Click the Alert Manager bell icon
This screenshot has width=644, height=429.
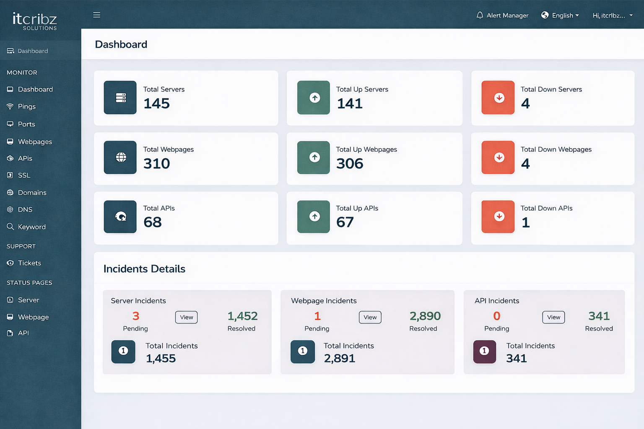pos(480,15)
